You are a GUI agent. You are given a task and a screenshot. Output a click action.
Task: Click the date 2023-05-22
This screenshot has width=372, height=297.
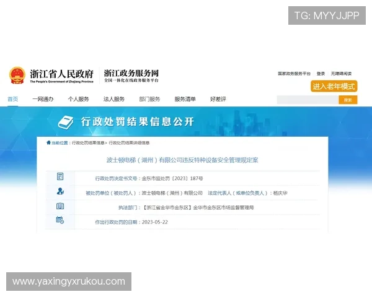tap(154, 222)
